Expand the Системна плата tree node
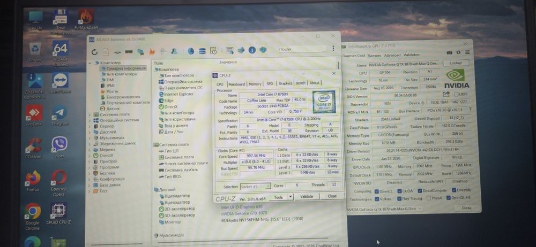This screenshot has width=536, height=247. tap(91, 114)
